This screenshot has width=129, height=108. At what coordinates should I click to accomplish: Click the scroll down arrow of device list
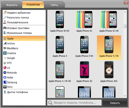(x=125, y=96)
